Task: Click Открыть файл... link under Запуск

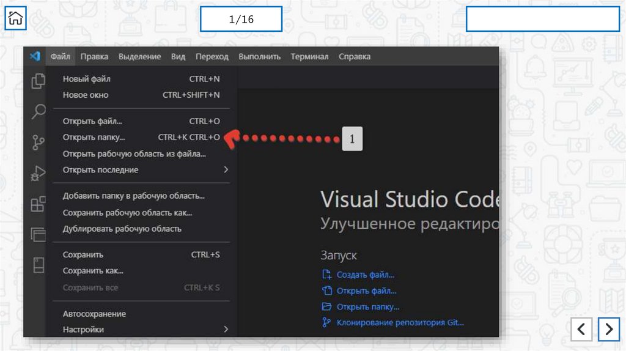Action: [x=367, y=291]
